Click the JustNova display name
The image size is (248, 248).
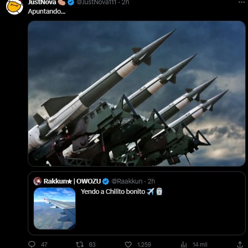point(42,2)
